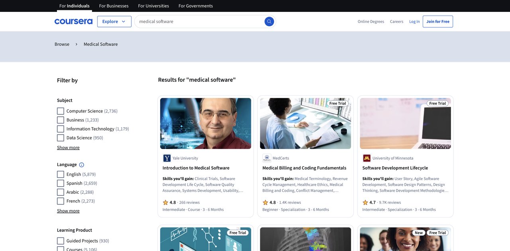The width and height of the screenshot is (510, 251).
Task: Expand Show more under Subject
Action: 68,147
